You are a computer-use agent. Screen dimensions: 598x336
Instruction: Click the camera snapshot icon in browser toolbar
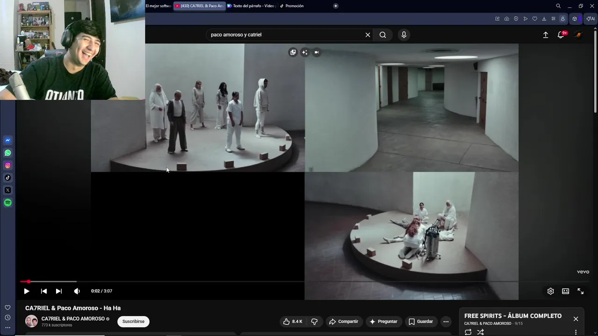click(506, 19)
